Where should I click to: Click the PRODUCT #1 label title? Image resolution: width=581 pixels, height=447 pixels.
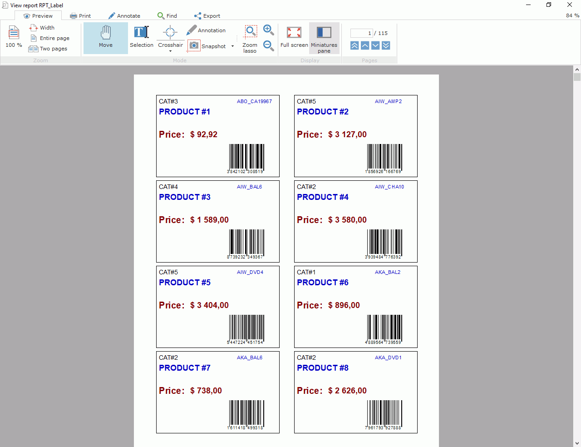[184, 112]
